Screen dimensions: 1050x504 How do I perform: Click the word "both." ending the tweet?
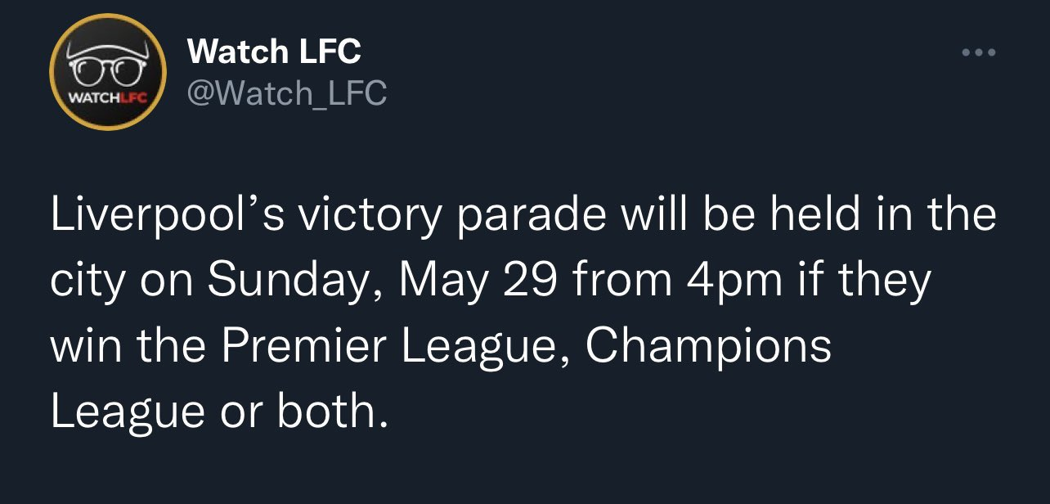click(x=330, y=411)
